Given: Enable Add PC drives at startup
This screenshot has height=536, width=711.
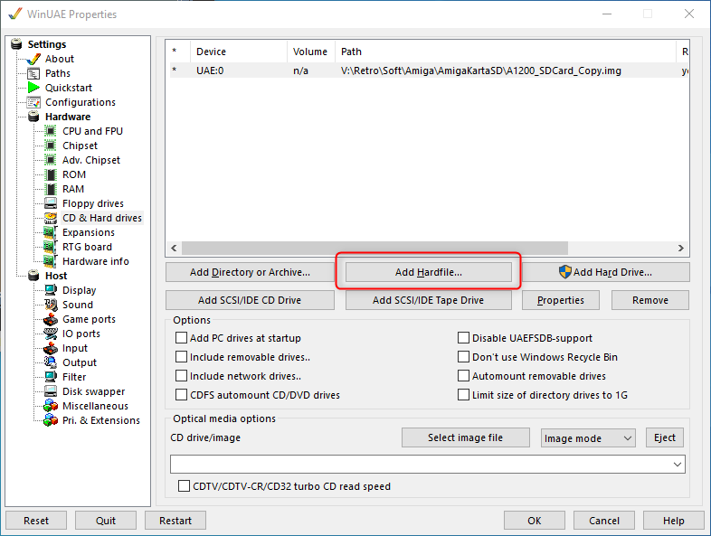Looking at the screenshot, I should coord(182,338).
